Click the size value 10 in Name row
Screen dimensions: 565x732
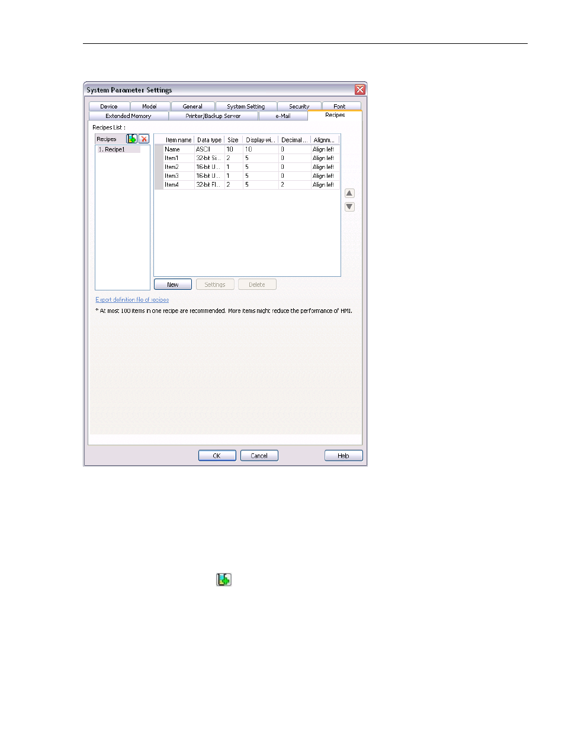(233, 149)
